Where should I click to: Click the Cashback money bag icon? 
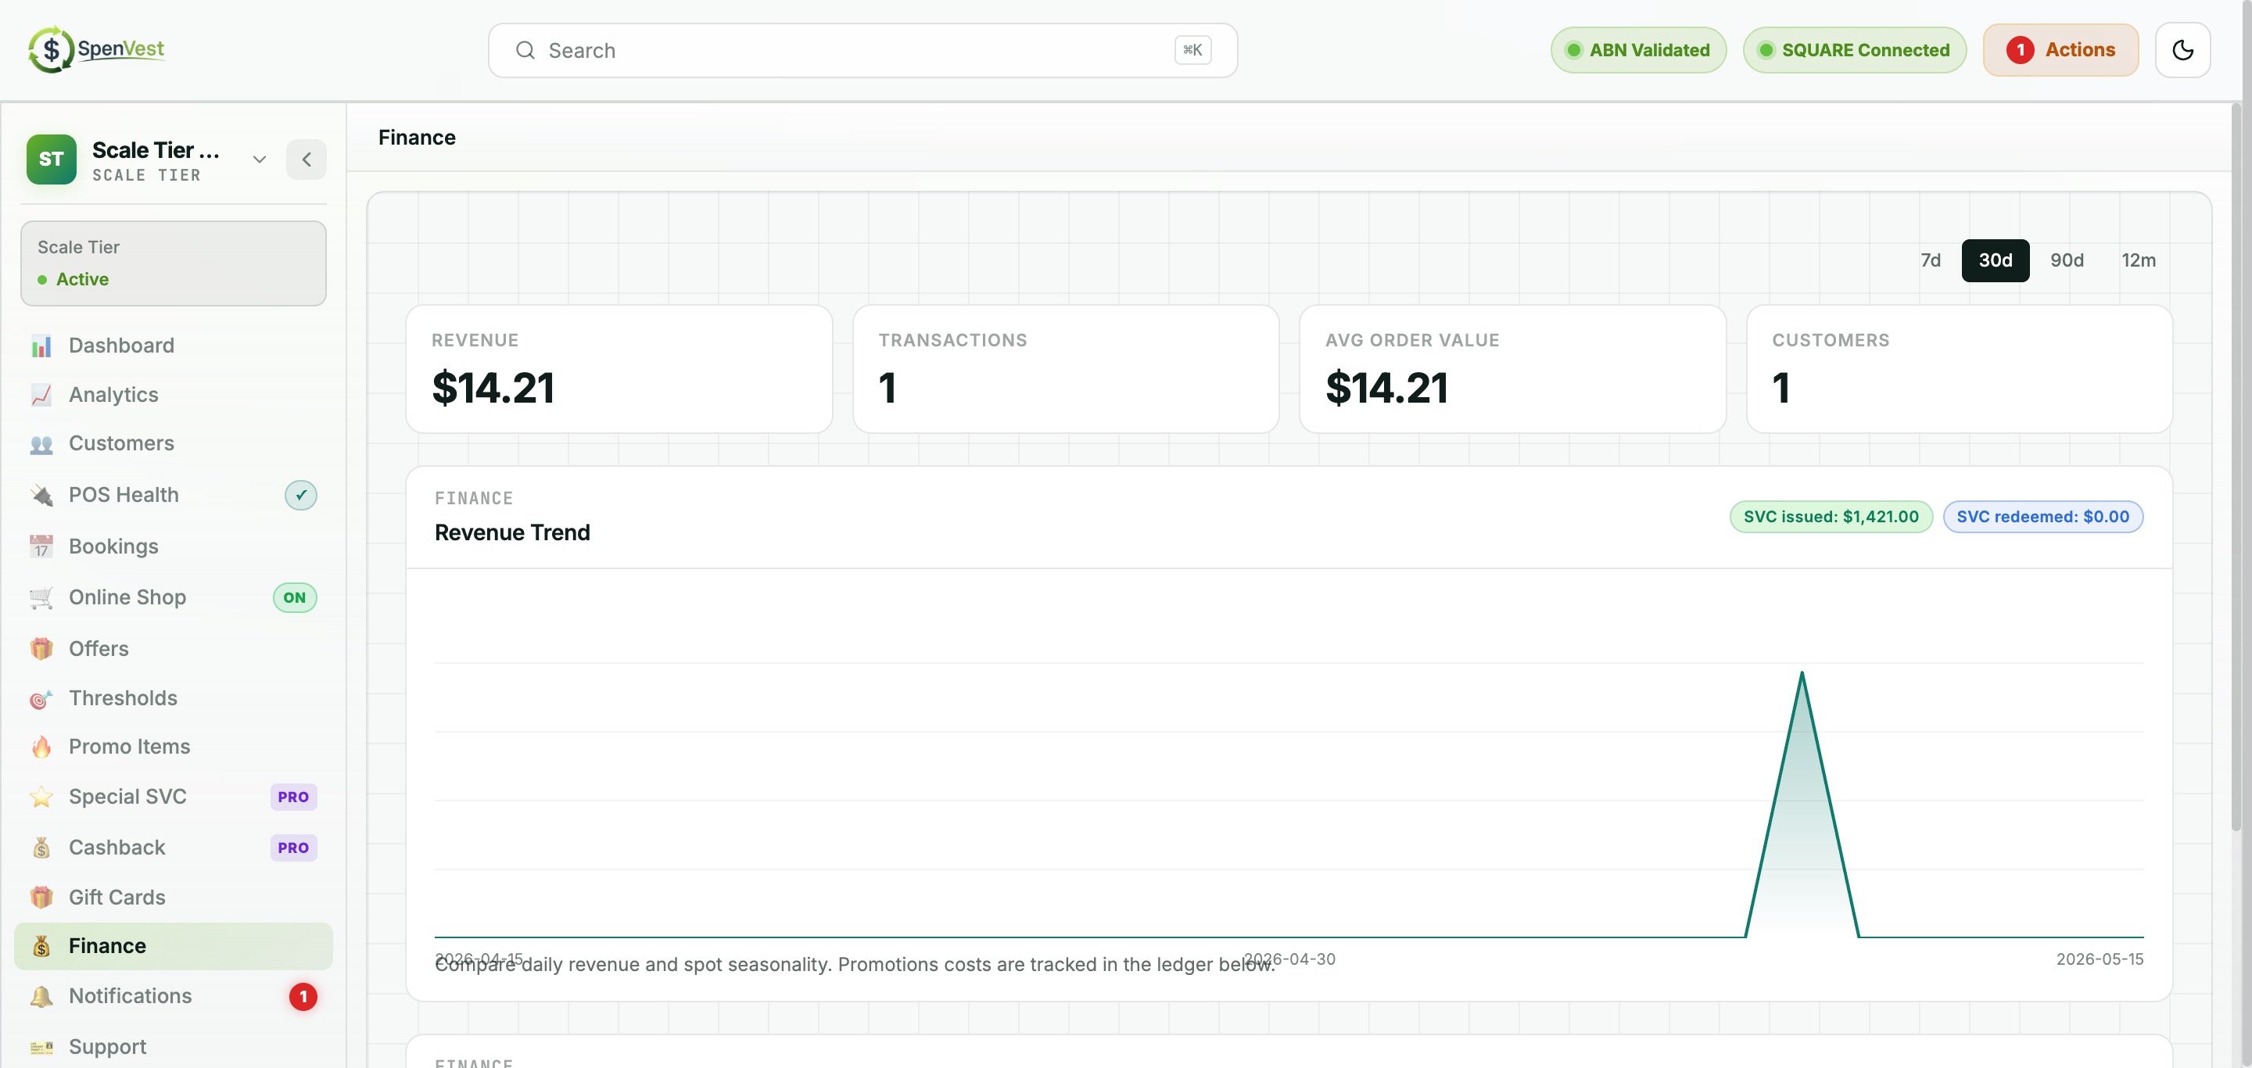[x=41, y=848]
